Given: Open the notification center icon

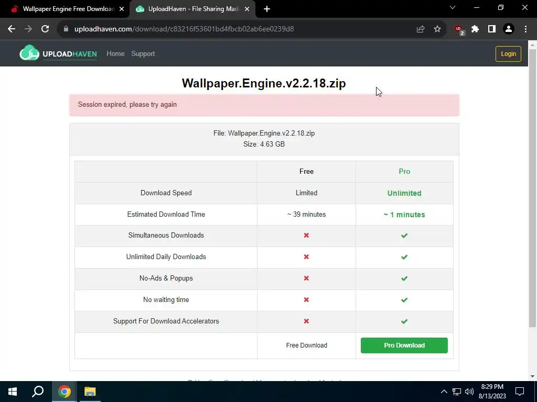Looking at the screenshot, I should [x=520, y=392].
